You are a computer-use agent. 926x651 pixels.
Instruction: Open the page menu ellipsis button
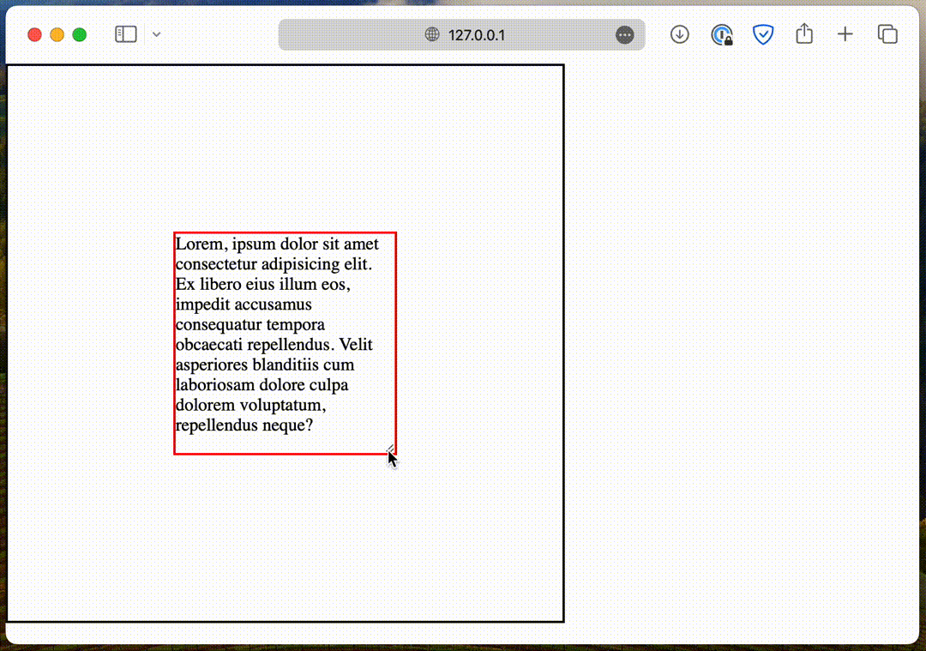[625, 35]
